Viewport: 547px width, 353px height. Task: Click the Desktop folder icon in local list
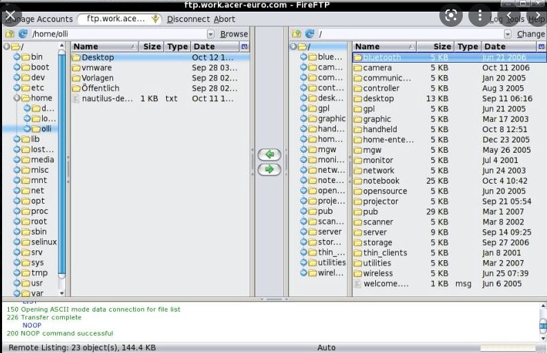76,57
